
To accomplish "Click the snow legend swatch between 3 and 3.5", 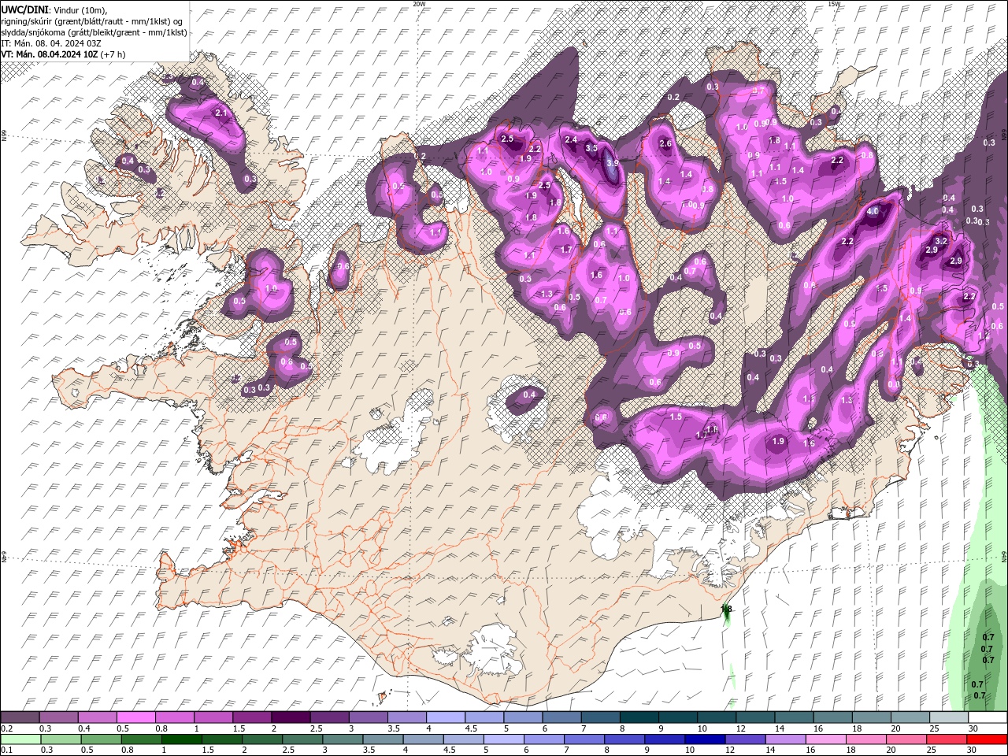I will 368,717.
